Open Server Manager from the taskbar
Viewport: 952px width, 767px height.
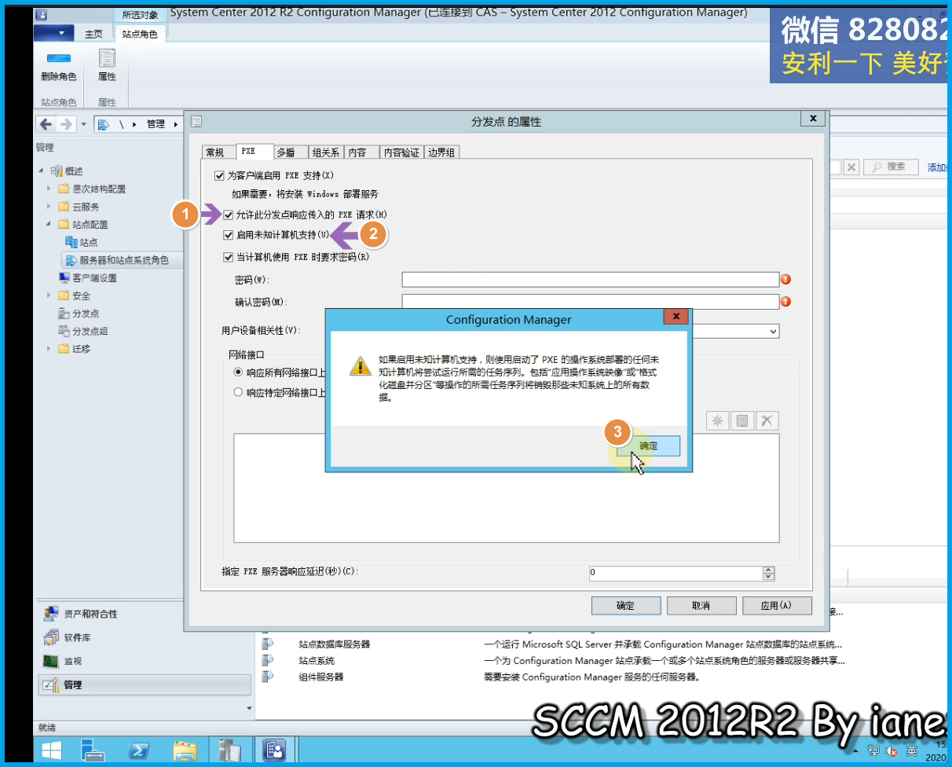[93, 750]
